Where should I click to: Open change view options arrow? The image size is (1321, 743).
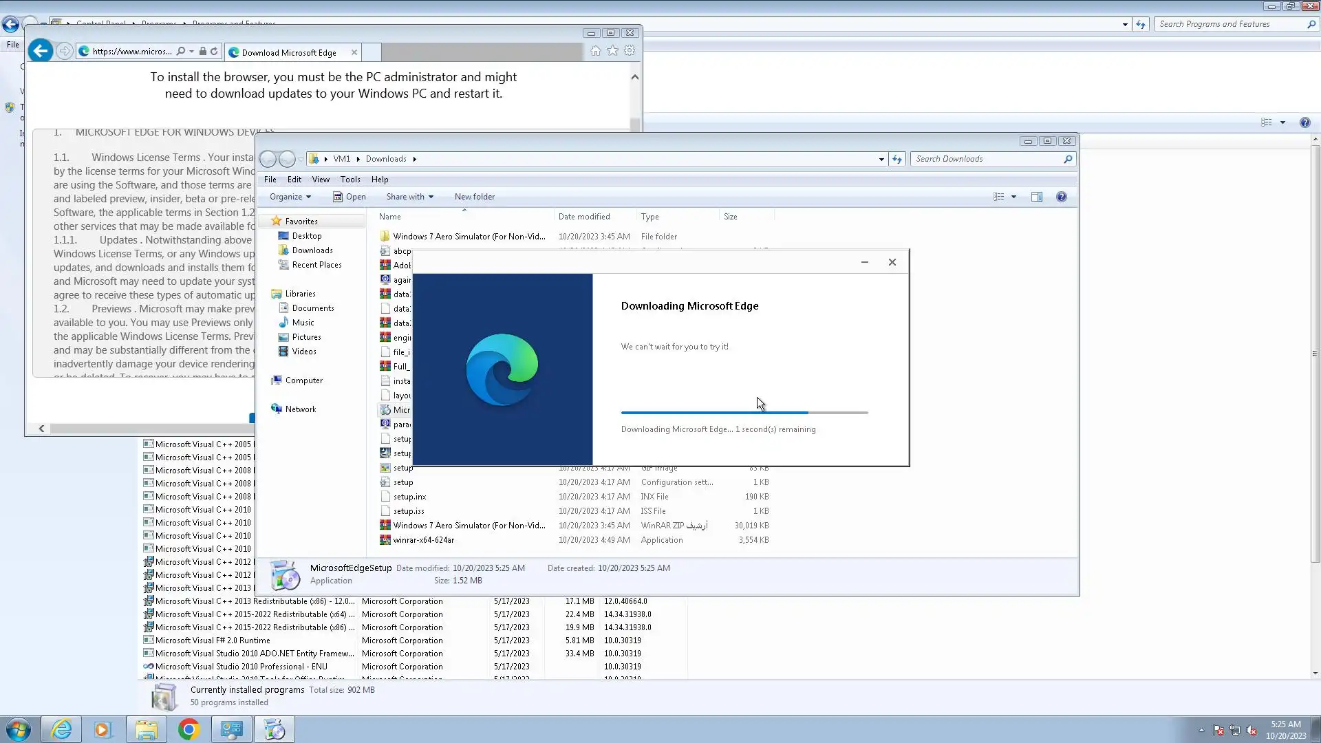click(1013, 197)
